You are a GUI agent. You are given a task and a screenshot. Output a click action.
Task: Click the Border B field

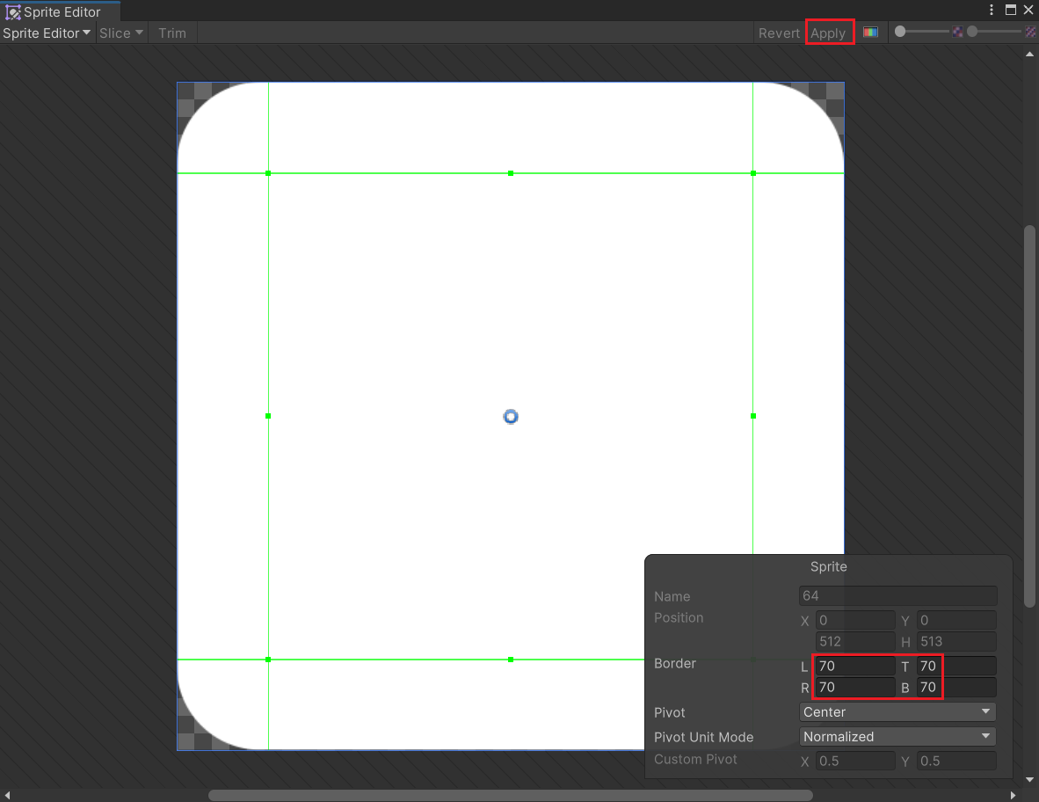tap(956, 688)
